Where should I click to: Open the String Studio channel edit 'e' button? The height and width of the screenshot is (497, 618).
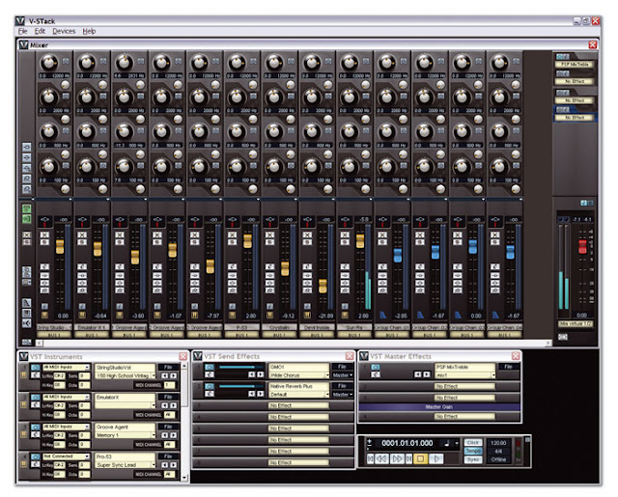click(44, 267)
